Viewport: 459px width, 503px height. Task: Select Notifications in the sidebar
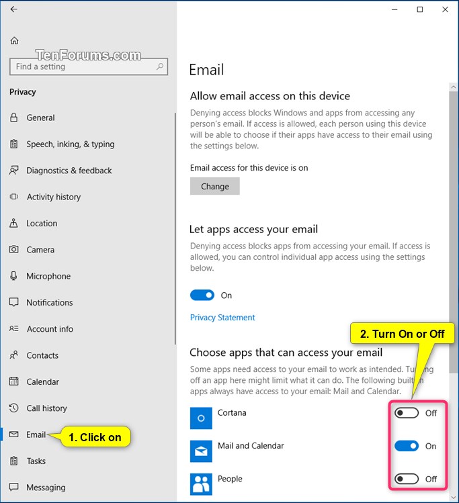[50, 302]
